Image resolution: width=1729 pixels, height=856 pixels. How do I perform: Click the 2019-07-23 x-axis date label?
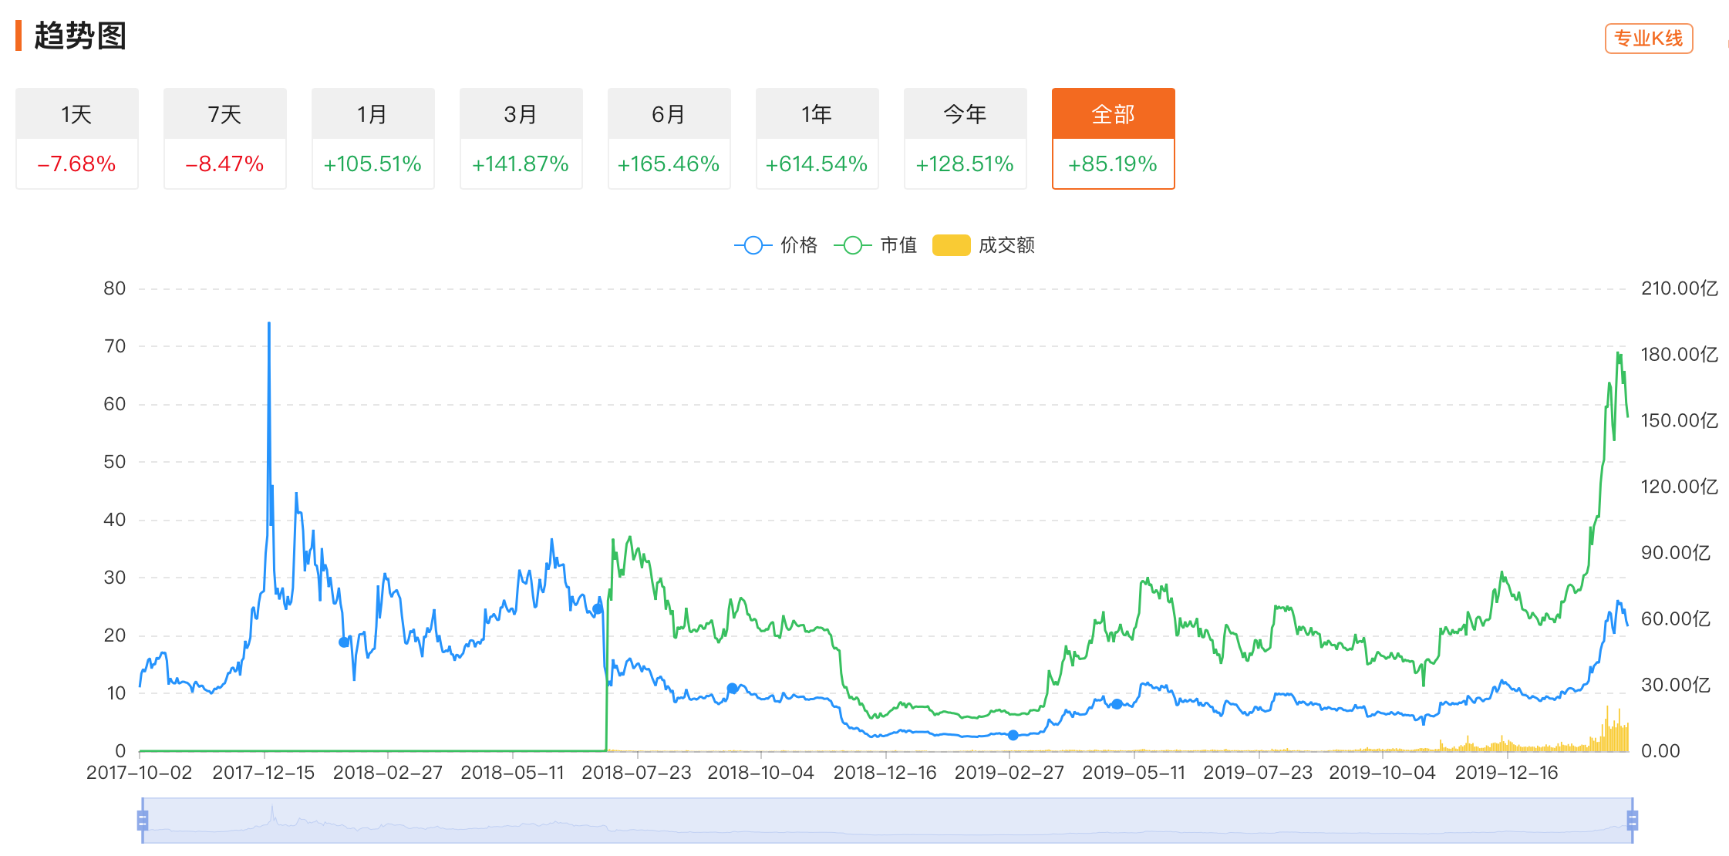pyautogui.click(x=1258, y=773)
